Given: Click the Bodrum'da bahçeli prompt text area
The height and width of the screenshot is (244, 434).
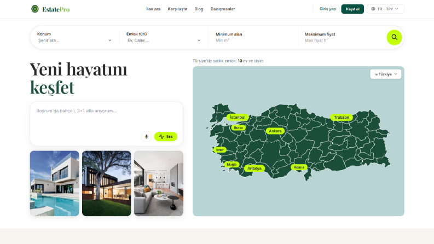Looking at the screenshot, I should [x=106, y=117].
